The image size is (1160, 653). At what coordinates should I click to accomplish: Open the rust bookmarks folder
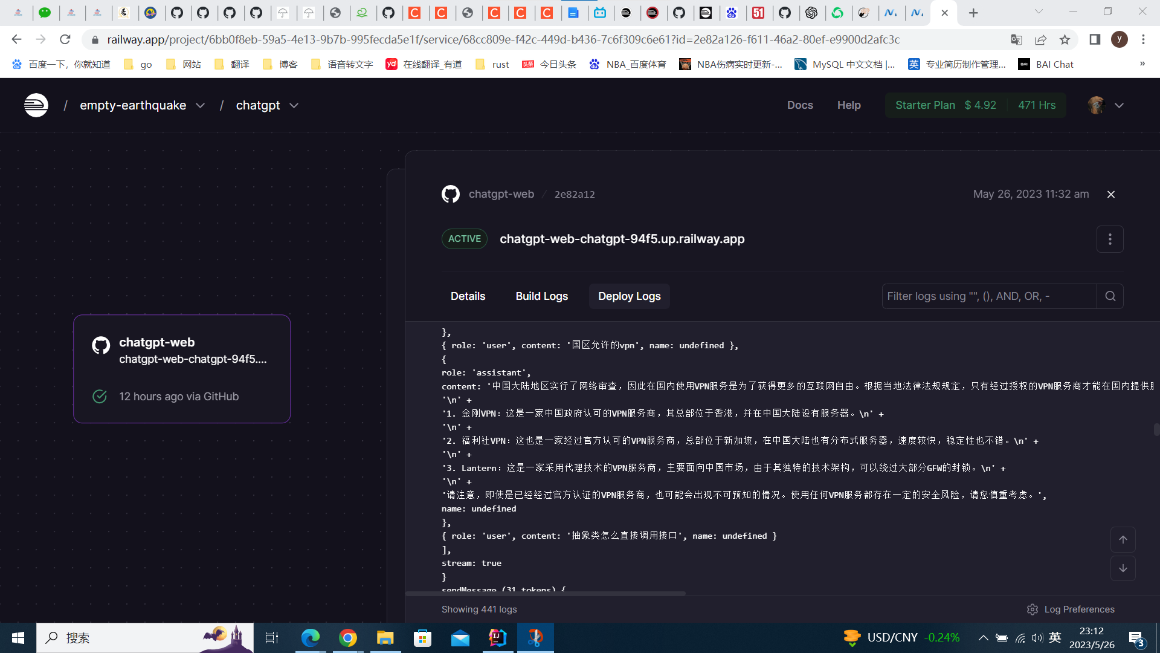point(492,64)
